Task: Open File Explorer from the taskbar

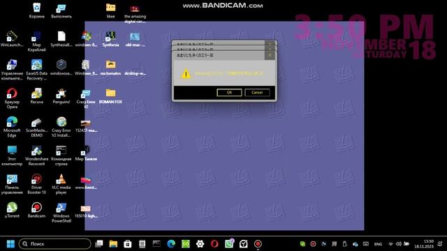Action: (x=113, y=244)
